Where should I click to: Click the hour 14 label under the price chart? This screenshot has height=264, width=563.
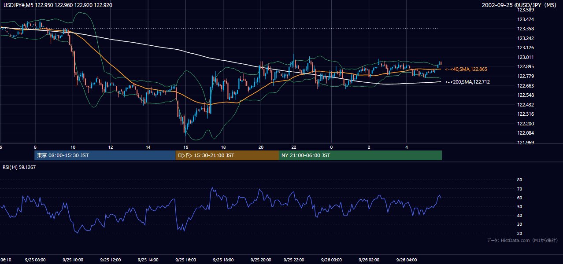tap(148, 147)
